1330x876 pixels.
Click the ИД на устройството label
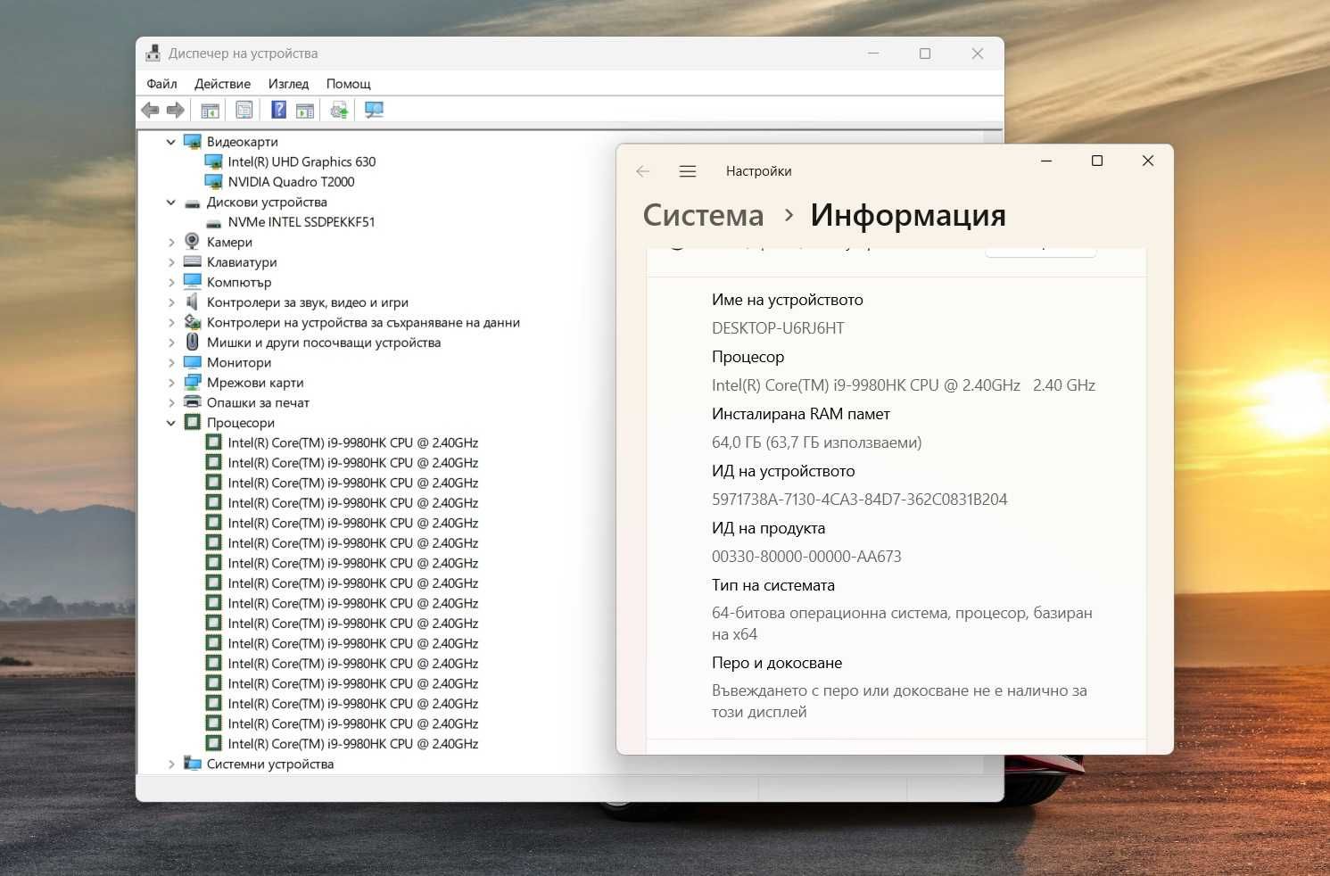click(x=783, y=471)
